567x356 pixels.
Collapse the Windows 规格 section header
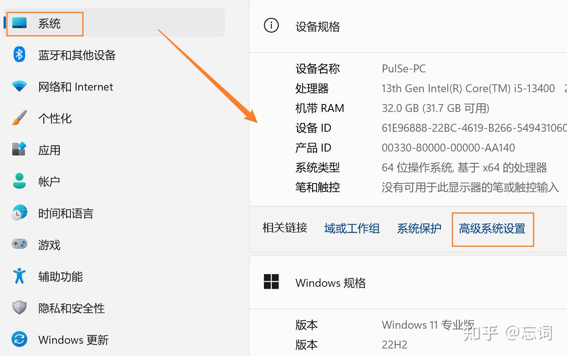[408, 282]
